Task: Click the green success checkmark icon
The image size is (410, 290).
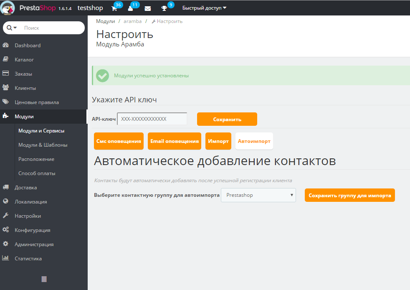Action: (x=103, y=76)
